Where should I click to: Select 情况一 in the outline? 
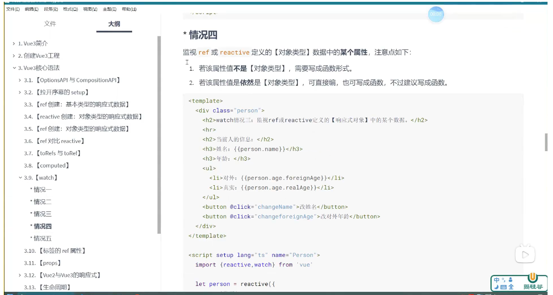(41, 190)
